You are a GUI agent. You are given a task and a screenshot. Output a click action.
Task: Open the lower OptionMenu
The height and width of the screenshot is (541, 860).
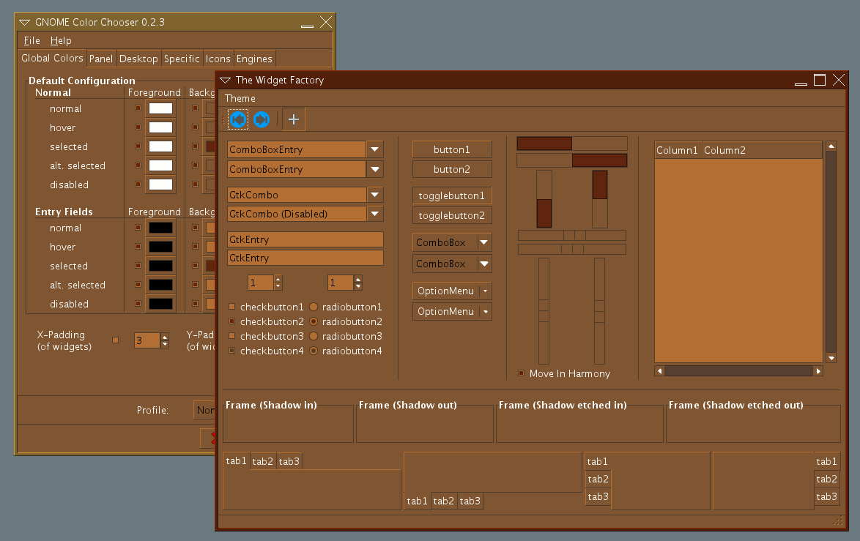tap(452, 311)
